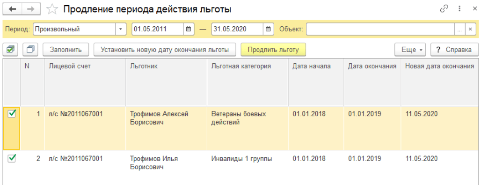
Task: Uncheck all rows with the empty boxes icon
Action: coord(30,50)
